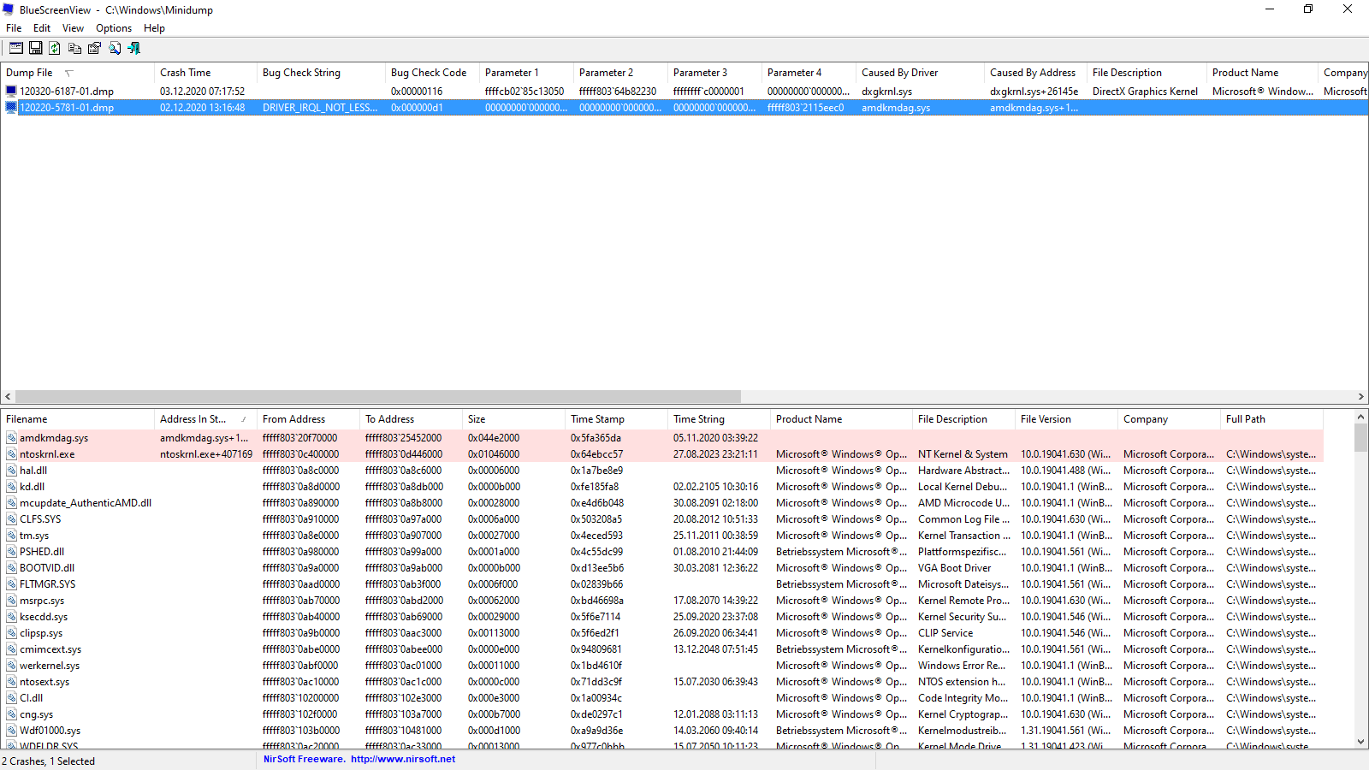Click the Find magnifier toolbar icon
This screenshot has width=1369, height=770.
(114, 49)
